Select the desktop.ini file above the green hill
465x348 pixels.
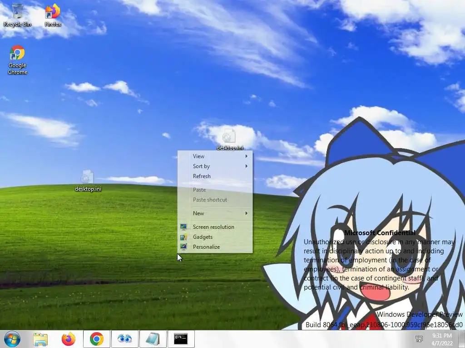[88, 181]
